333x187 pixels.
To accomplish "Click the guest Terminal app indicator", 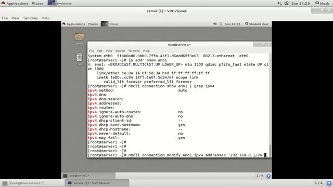I will (x=109, y=24).
